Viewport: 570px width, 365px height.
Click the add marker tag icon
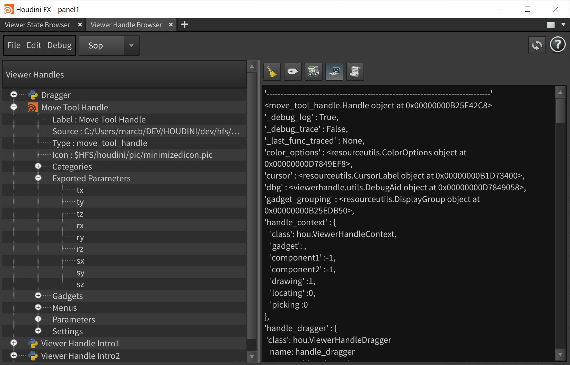[293, 72]
